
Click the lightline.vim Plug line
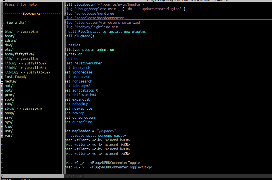coord(92,27)
